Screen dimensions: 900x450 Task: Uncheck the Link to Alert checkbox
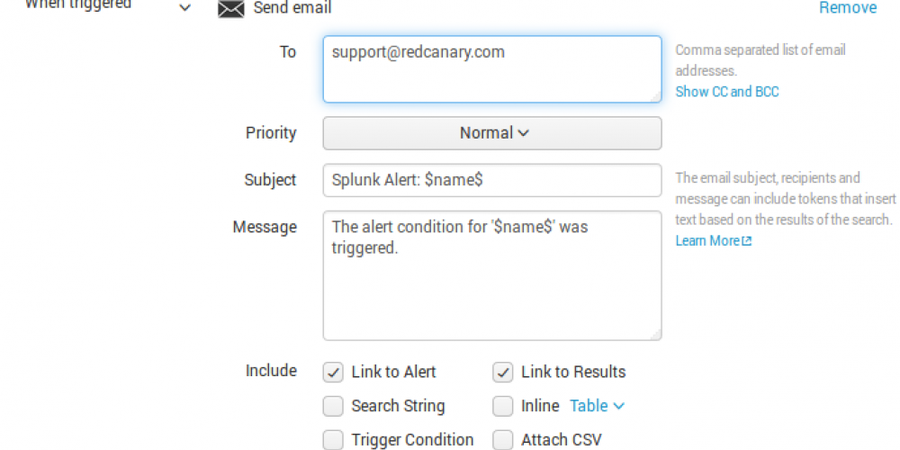[333, 373]
